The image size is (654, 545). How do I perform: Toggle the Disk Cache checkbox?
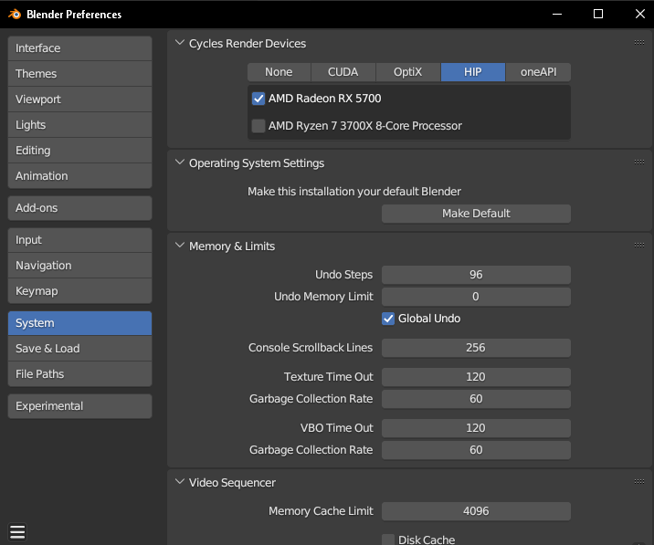388,540
